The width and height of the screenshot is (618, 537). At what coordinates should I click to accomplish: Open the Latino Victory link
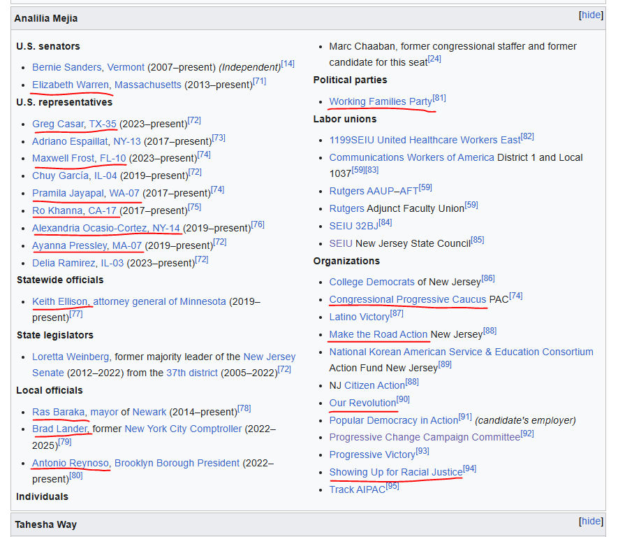[x=360, y=317]
